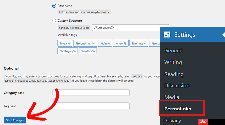
Task: Insert the %year% tag
Action: coord(65,43)
